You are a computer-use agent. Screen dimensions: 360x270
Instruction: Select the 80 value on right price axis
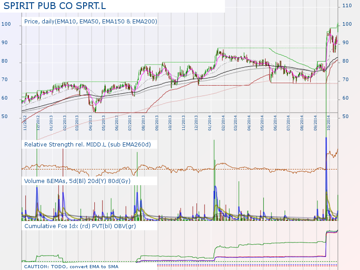click(345, 61)
